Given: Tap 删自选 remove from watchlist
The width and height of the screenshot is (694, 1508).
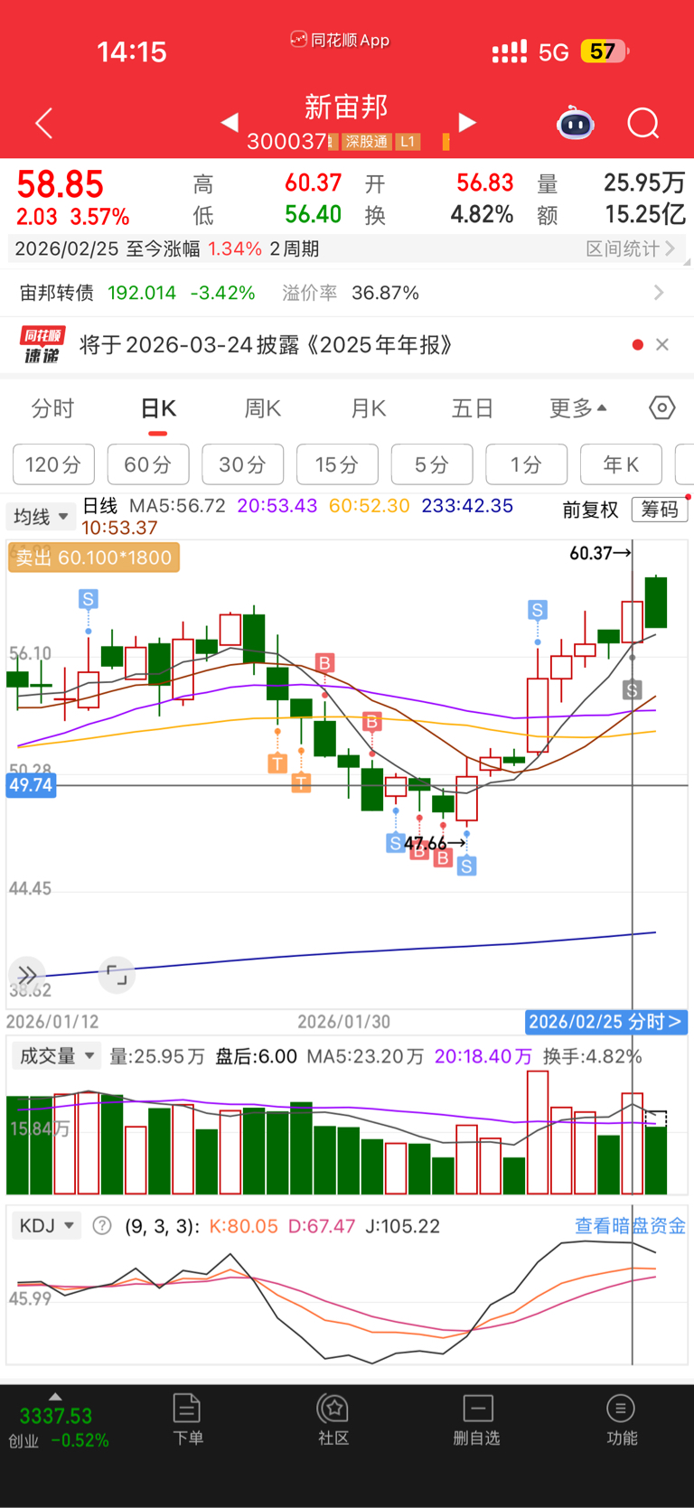Looking at the screenshot, I should tap(477, 1419).
